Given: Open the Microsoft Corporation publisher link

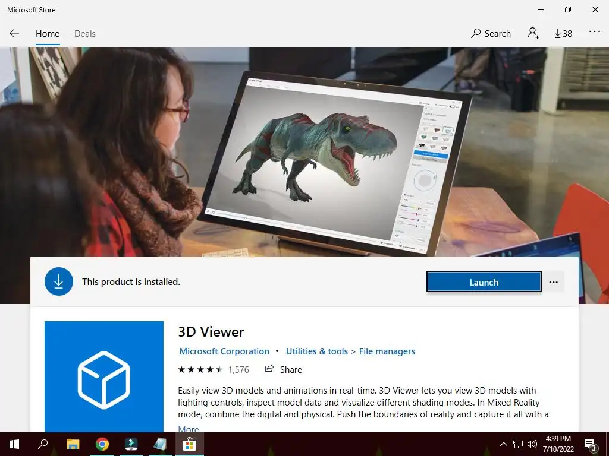Looking at the screenshot, I should point(224,351).
